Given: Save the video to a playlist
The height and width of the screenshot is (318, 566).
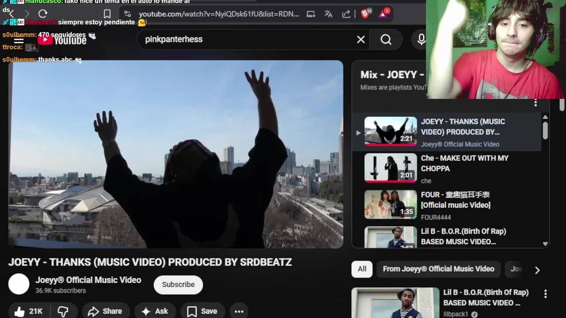Looking at the screenshot, I should pos(203,311).
